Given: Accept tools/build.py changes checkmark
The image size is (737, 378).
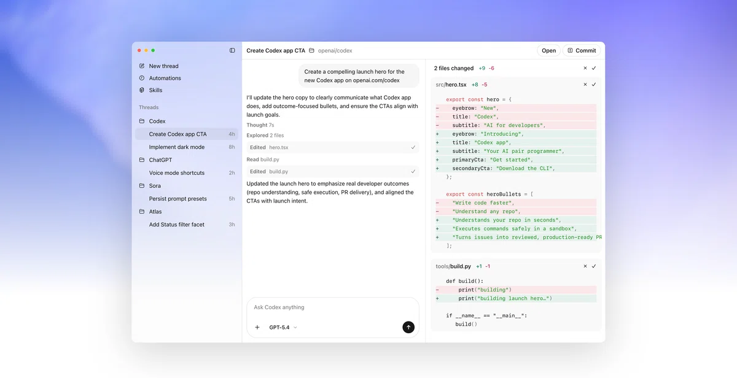Looking at the screenshot, I should pyautogui.click(x=594, y=266).
